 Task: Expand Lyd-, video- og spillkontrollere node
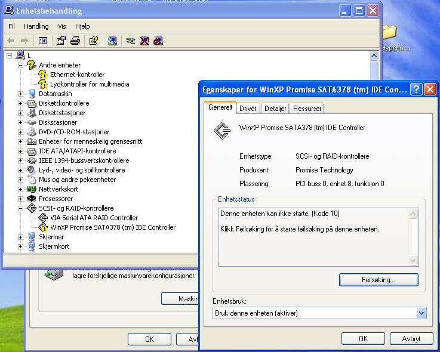tap(20, 170)
